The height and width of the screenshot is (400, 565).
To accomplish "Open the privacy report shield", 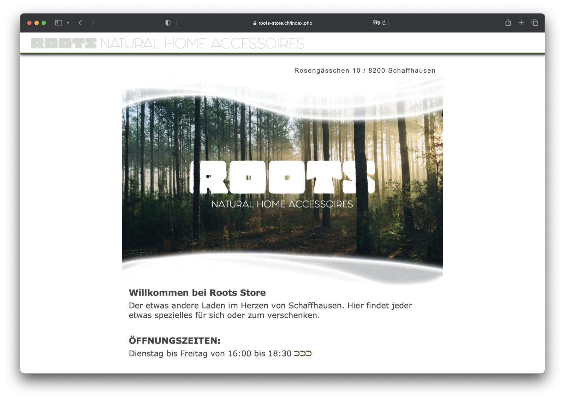I will pyautogui.click(x=168, y=23).
